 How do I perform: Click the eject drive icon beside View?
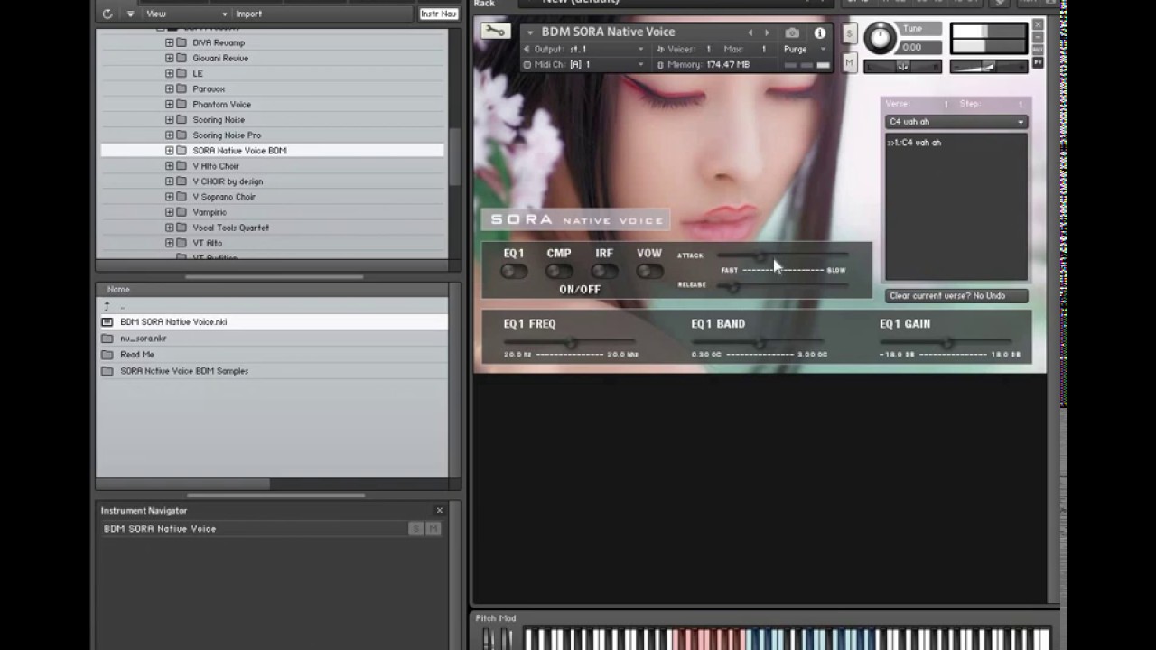point(130,14)
